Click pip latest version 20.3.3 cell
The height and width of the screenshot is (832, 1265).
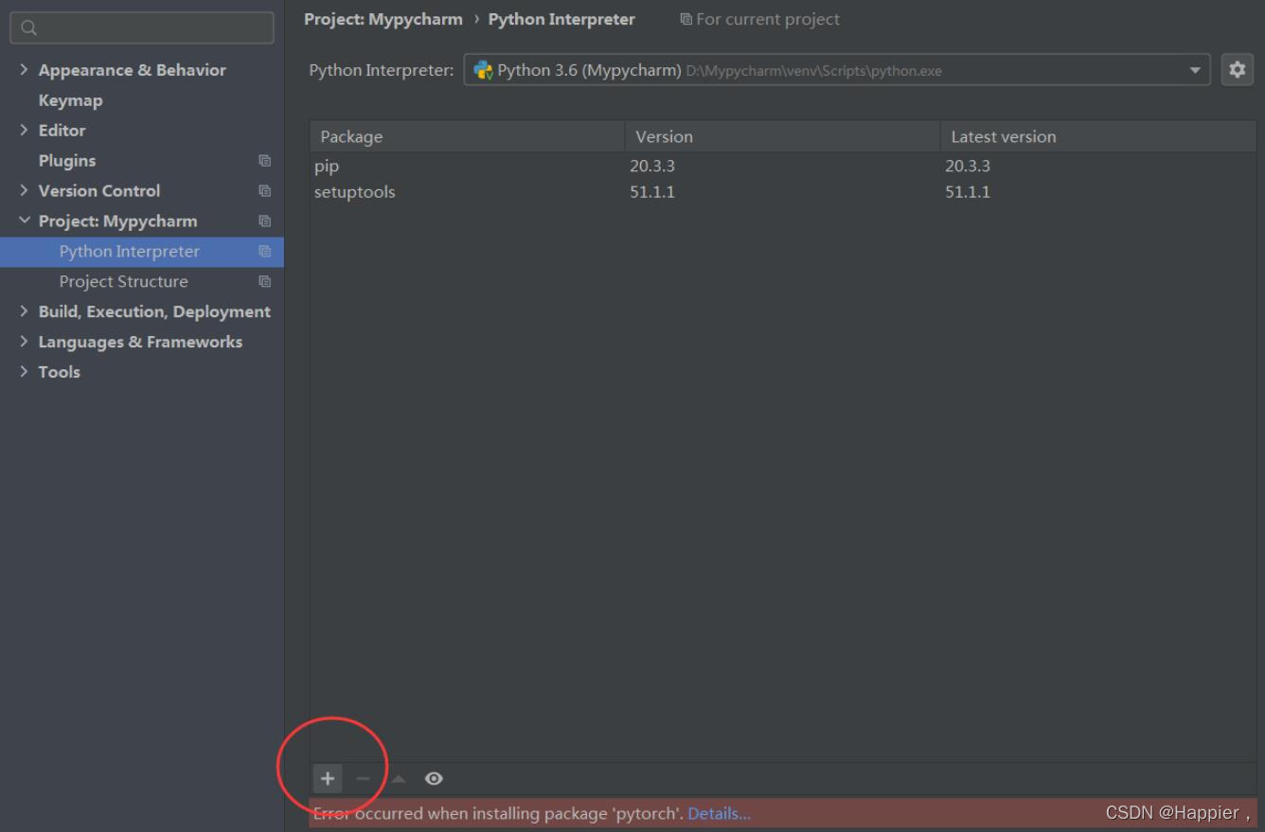968,167
